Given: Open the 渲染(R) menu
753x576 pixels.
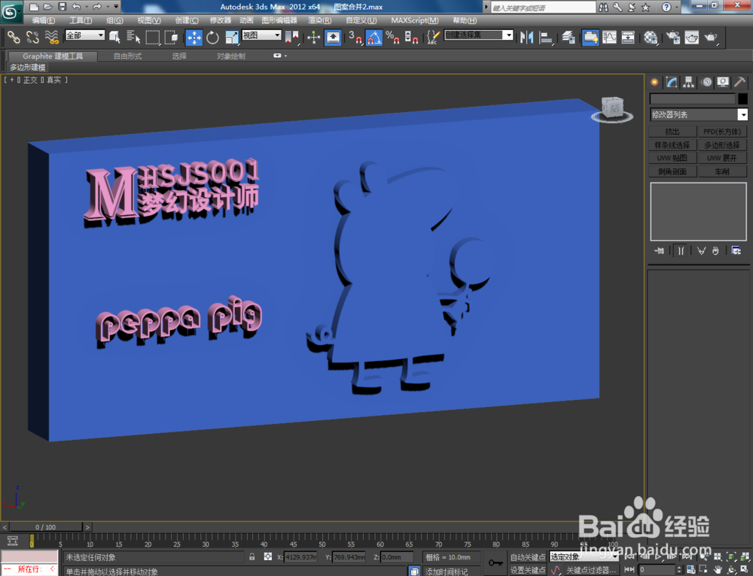Looking at the screenshot, I should coord(320,20).
